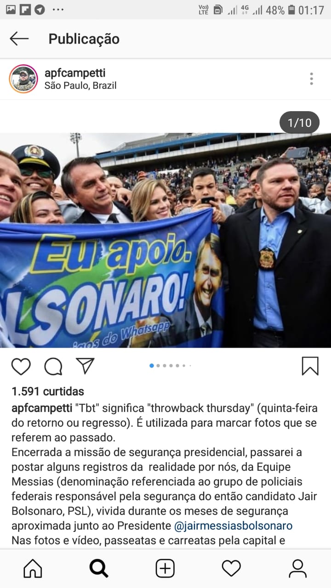Open @jairmessiasbolsonaro mention link
This screenshot has height=588, width=331.
tap(234, 526)
